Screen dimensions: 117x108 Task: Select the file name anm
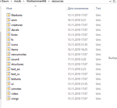tap(14, 20)
